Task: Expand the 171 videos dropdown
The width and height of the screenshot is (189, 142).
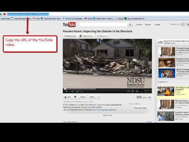Action: pyautogui.click(x=102, y=36)
